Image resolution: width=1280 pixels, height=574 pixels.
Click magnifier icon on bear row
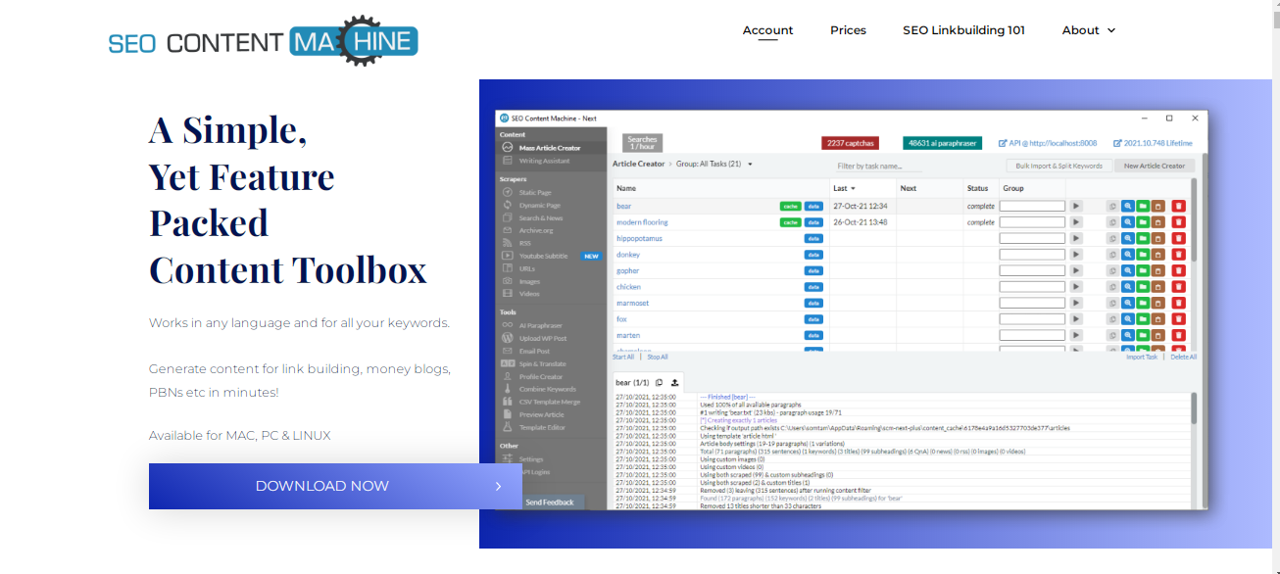[1128, 207]
